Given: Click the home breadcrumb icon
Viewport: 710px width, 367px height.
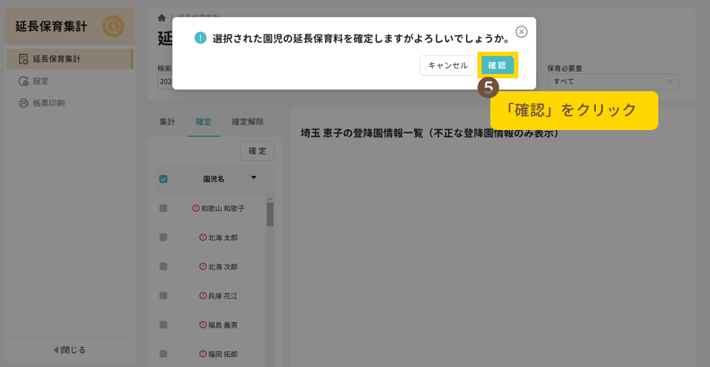Looking at the screenshot, I should [x=162, y=17].
